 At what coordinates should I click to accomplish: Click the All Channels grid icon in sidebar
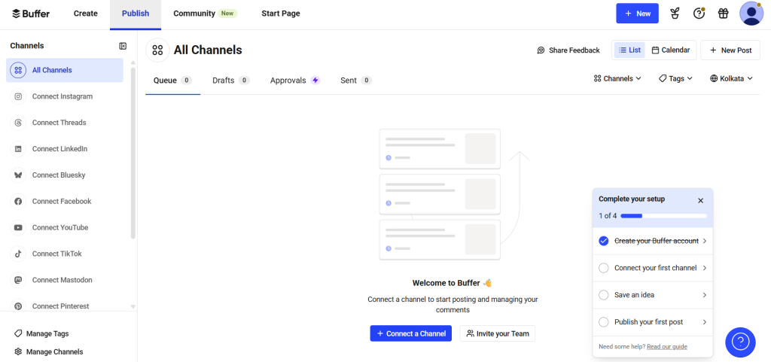[x=18, y=70]
